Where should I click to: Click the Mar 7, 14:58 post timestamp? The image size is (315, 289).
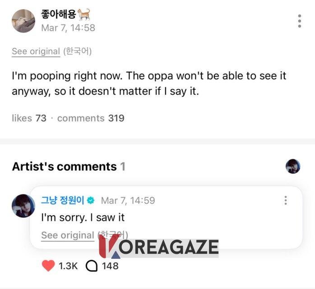pyautogui.click(x=68, y=28)
